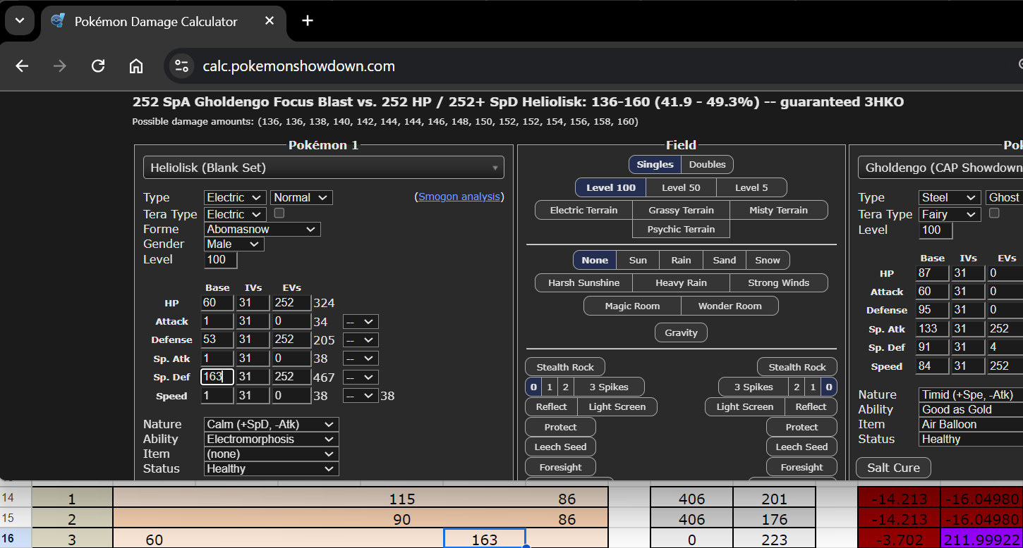Toggle Strong Winds
This screenshot has width=1023, height=548.
(x=778, y=282)
